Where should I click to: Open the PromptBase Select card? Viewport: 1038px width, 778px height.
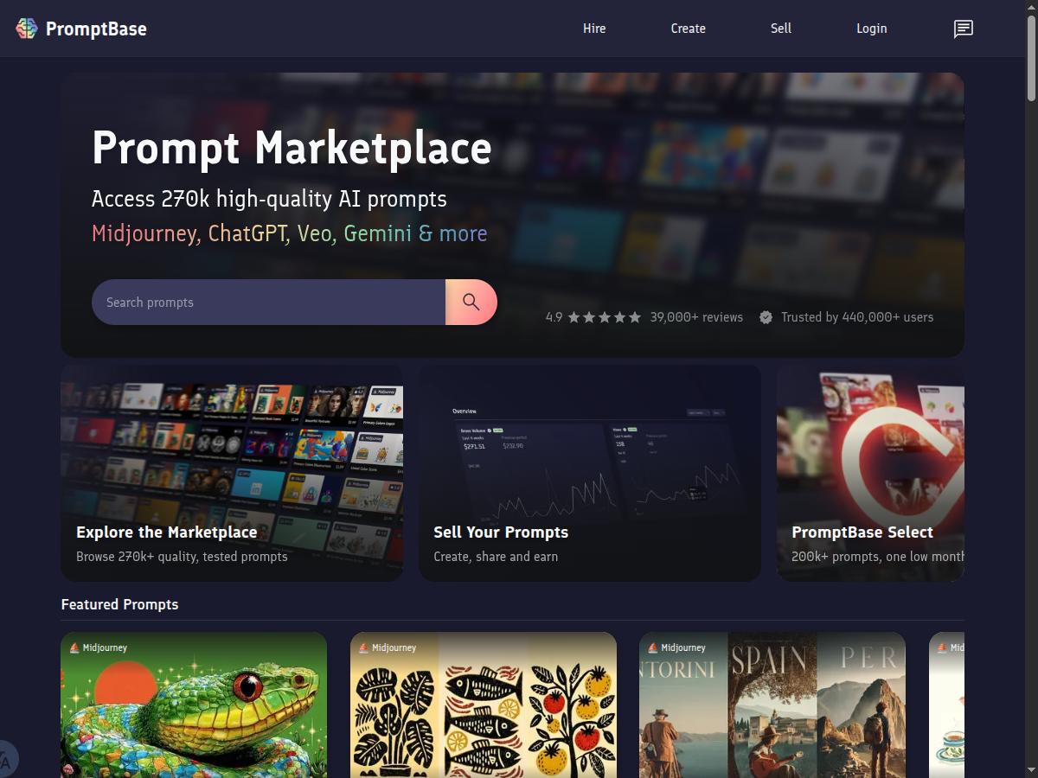coord(870,472)
